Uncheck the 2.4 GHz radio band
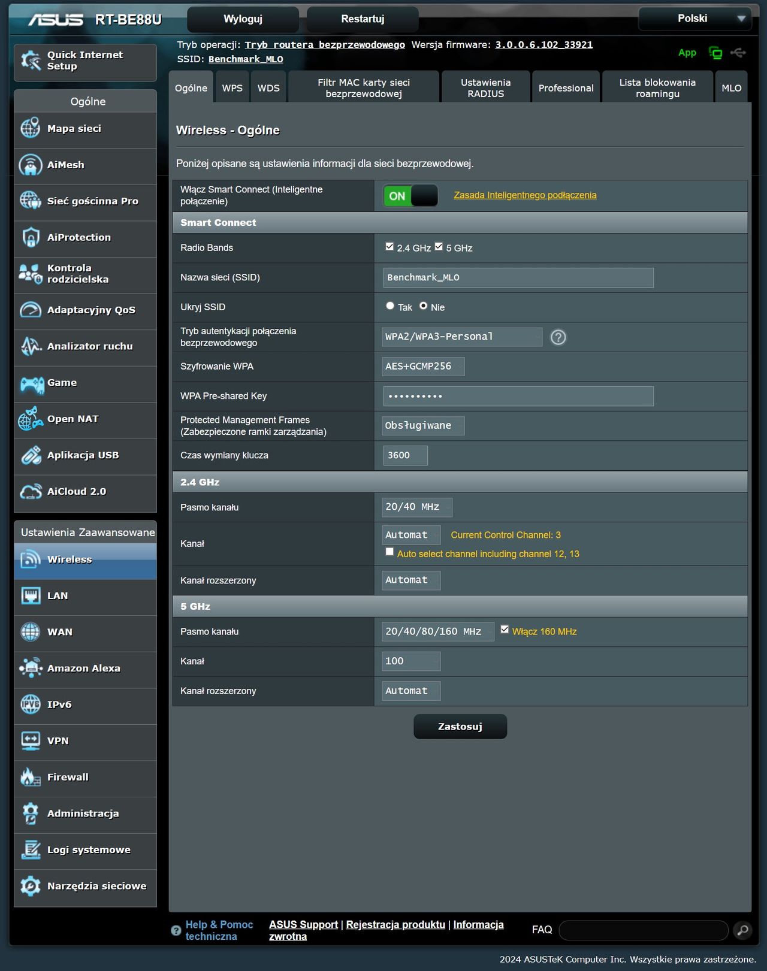The width and height of the screenshot is (767, 971). click(x=389, y=247)
